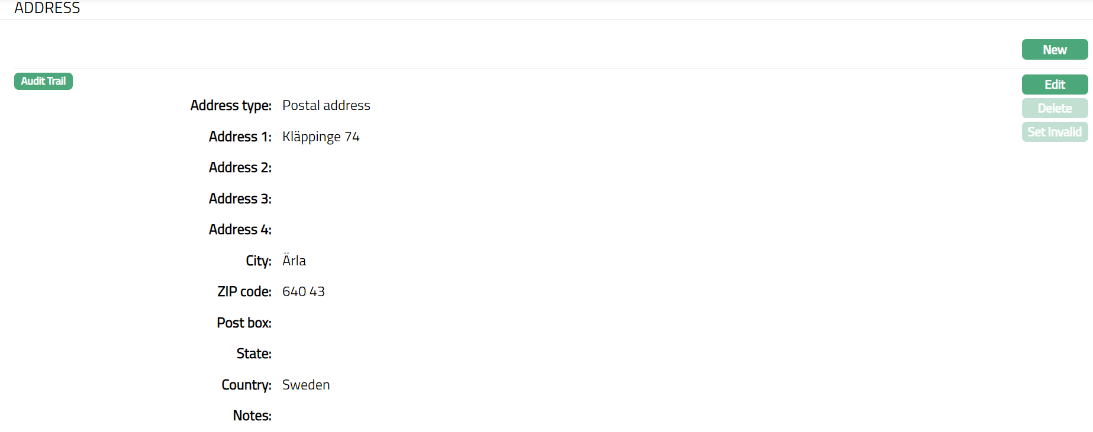Click the Address type label

click(231, 105)
